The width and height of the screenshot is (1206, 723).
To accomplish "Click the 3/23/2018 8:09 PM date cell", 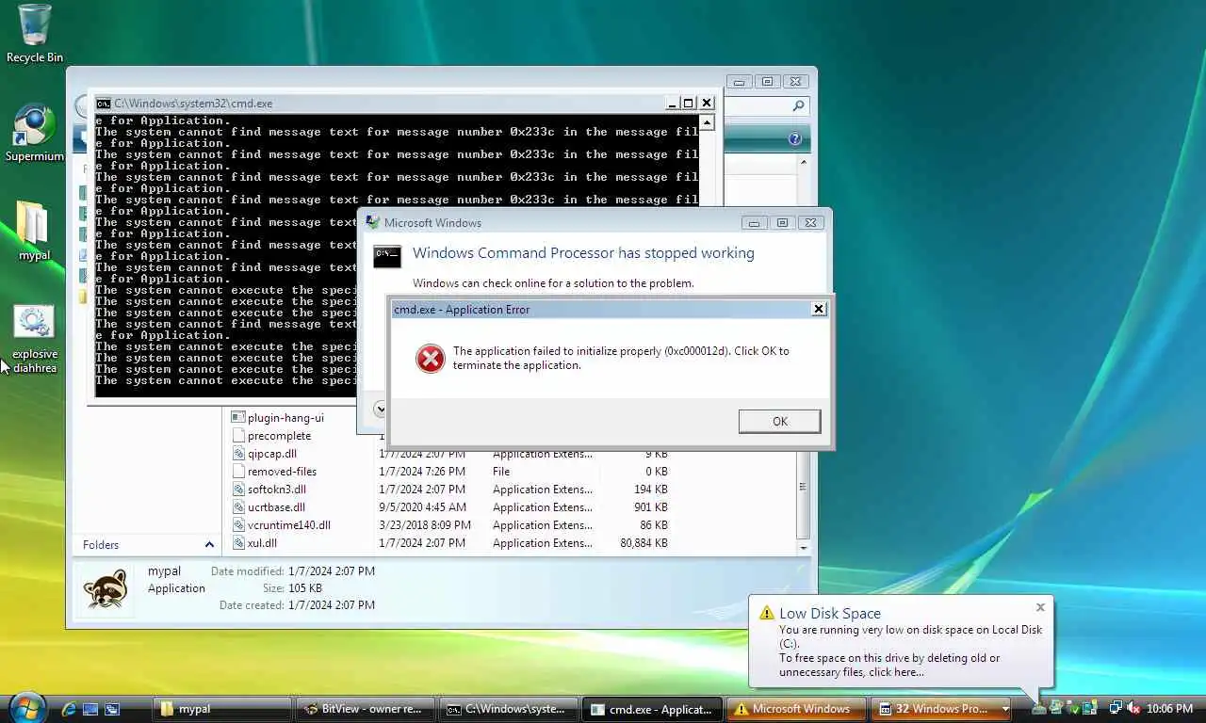I will pyautogui.click(x=425, y=525).
